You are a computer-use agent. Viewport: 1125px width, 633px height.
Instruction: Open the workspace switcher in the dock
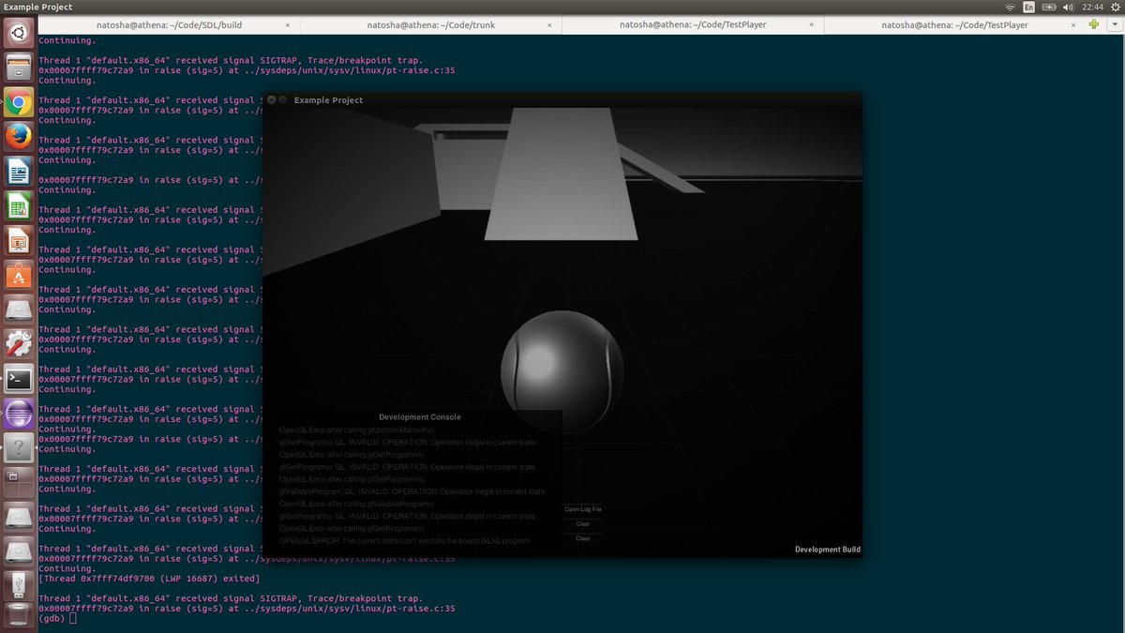pos(19,482)
